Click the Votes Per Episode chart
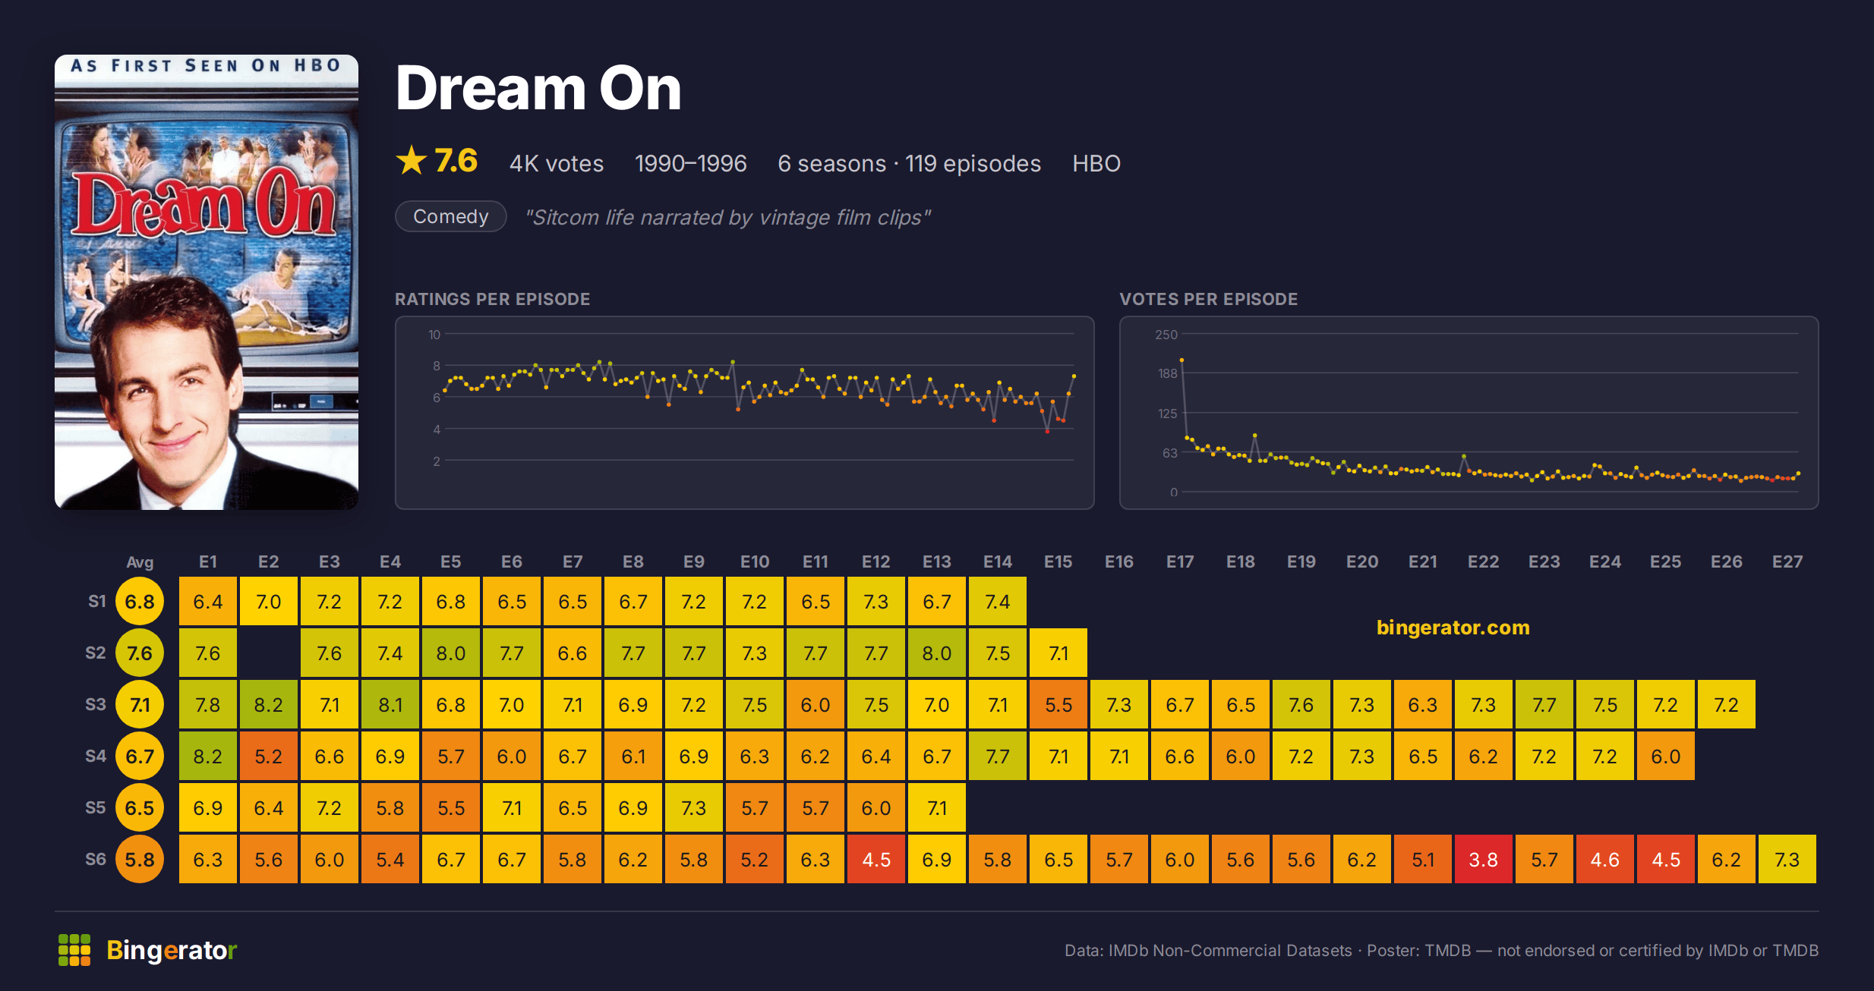 coord(1469,413)
